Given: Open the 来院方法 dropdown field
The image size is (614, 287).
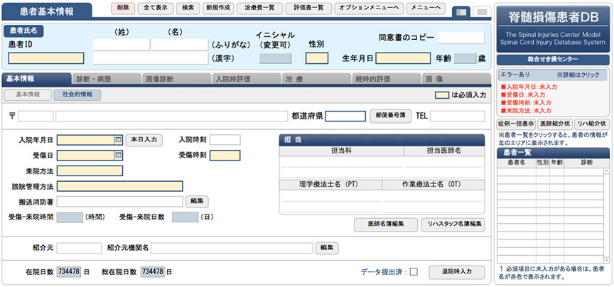Looking at the screenshot, I should pos(90,171).
